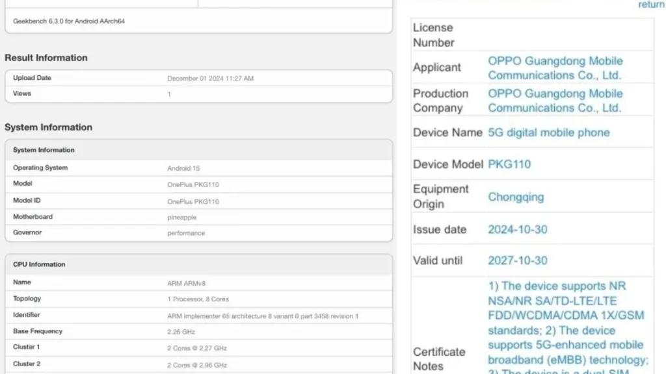
Task: Select upload date December 01 2024 11:27 AM
Action: (210, 79)
